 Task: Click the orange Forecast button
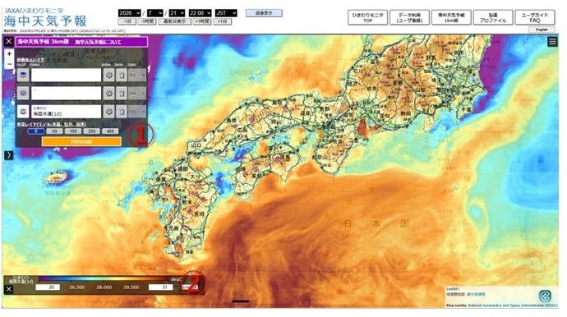pos(81,141)
